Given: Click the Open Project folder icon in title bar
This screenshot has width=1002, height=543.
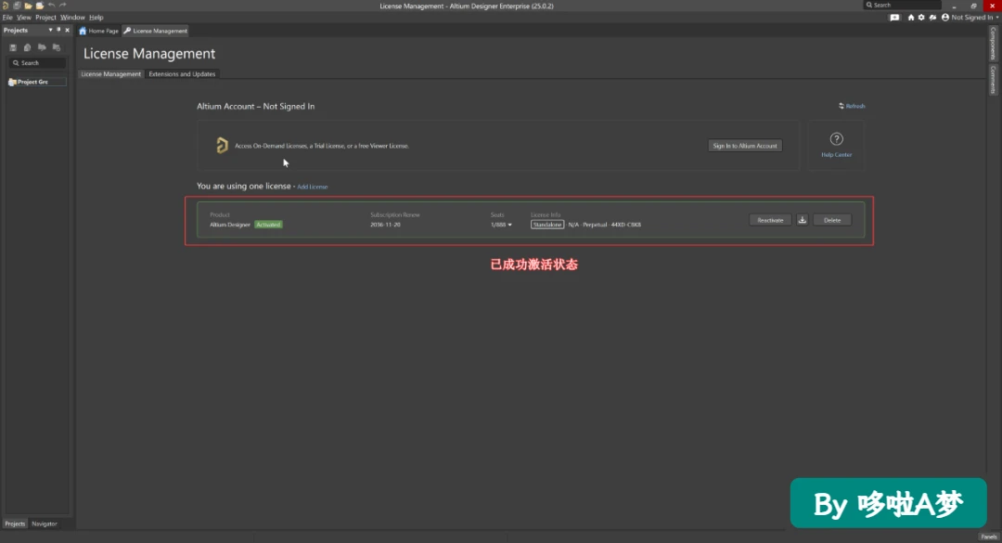Looking at the screenshot, I should [x=40, y=6].
